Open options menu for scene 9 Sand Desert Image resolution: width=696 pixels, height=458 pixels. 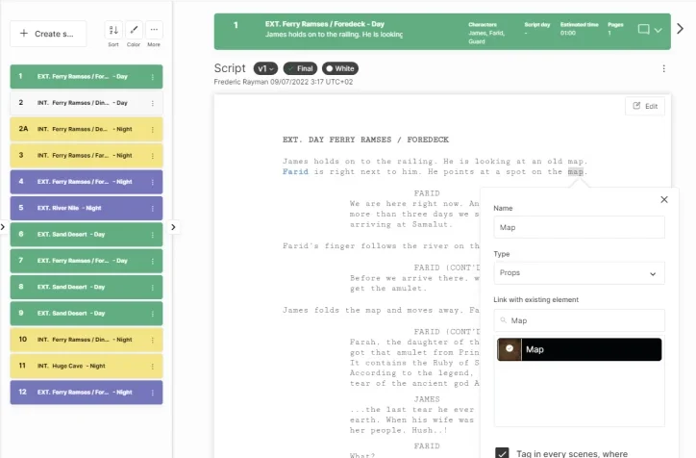[153, 313]
